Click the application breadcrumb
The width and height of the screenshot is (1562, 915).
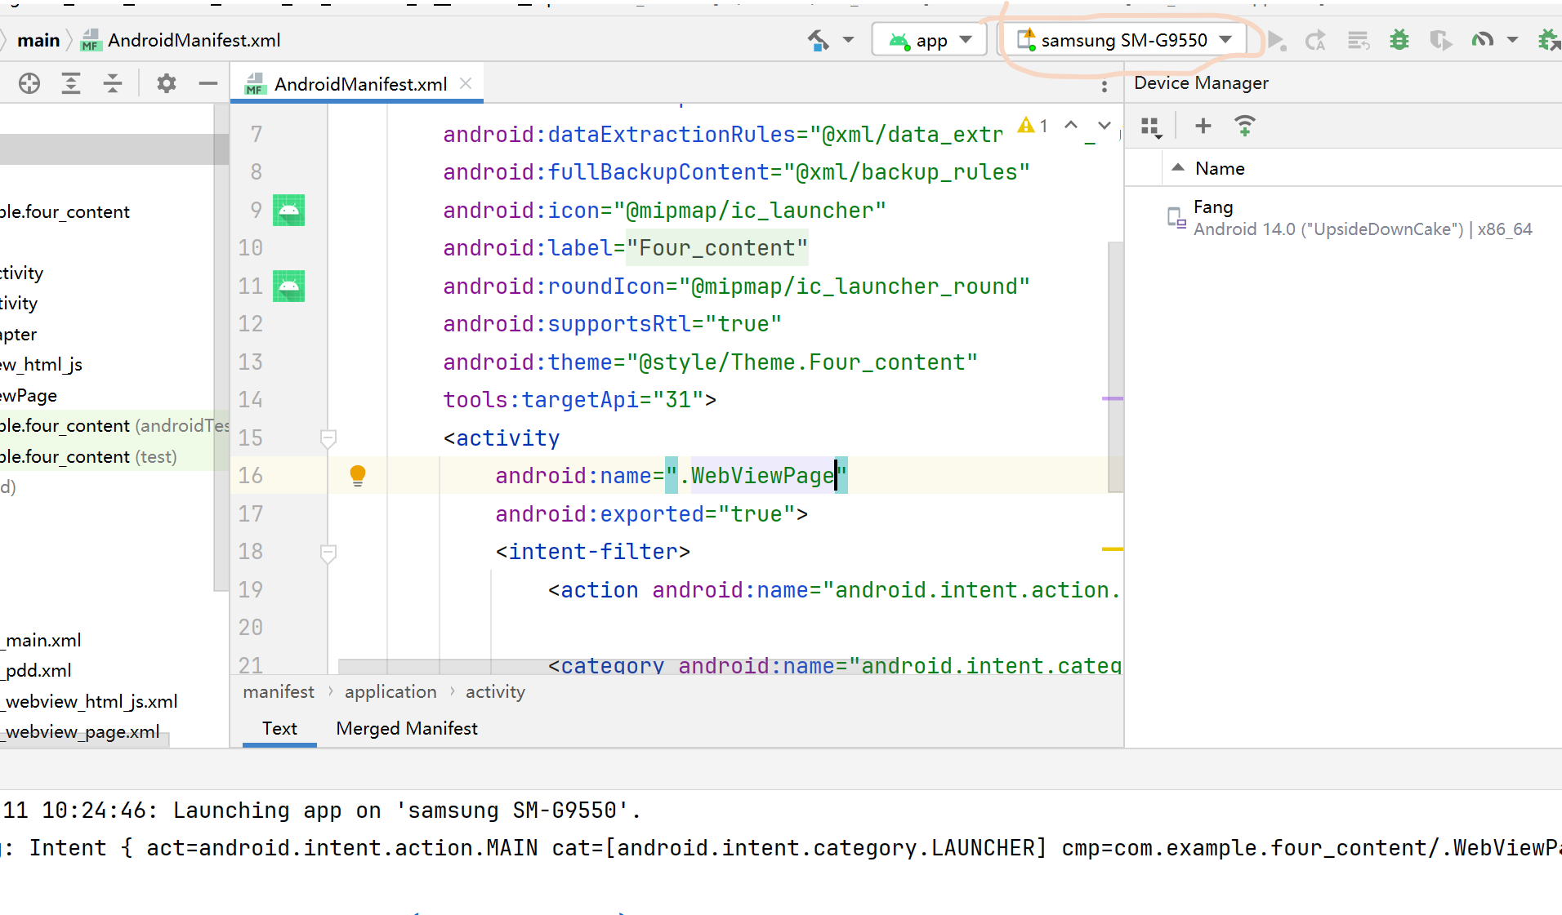point(390,692)
